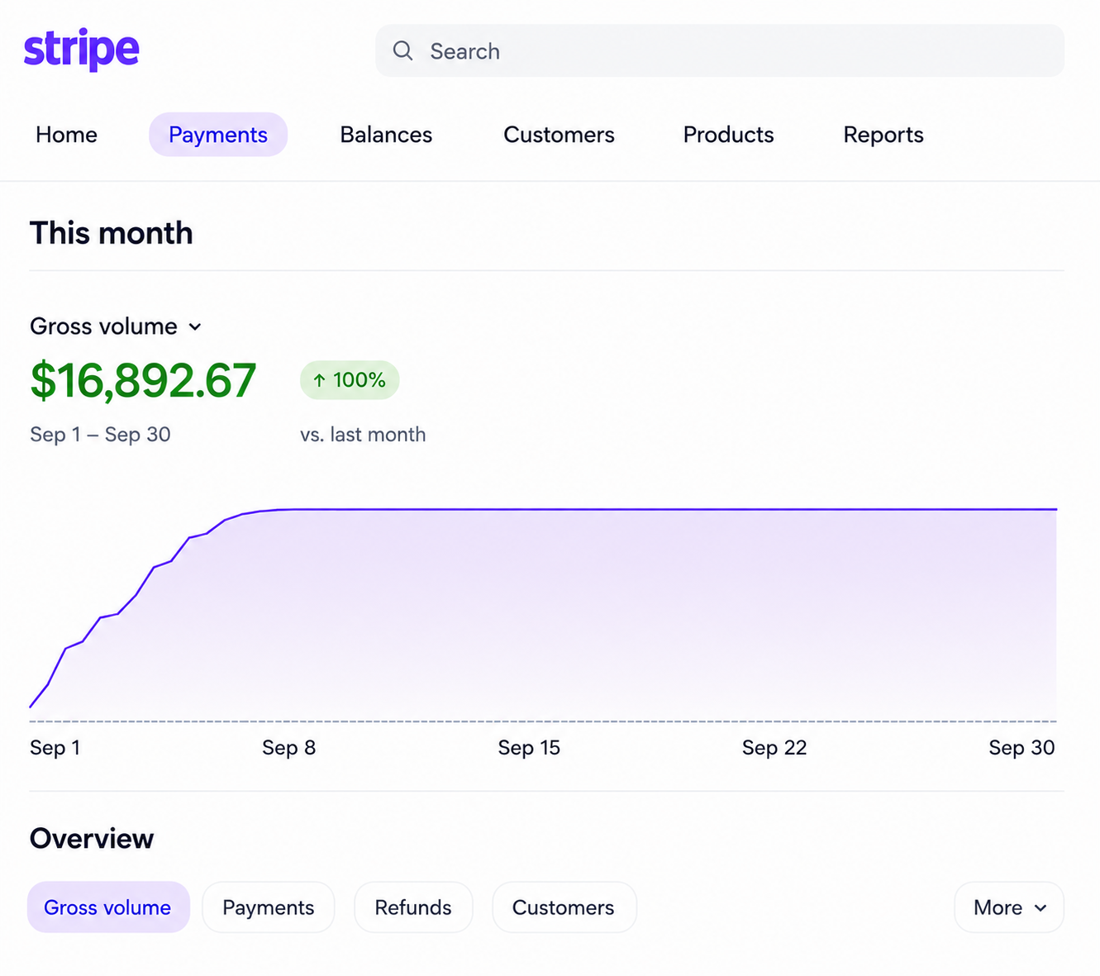
Task: Switch to the Products tab
Action: pos(728,135)
